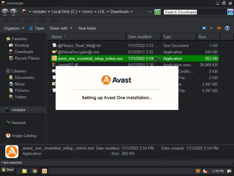Select avast_one_essential_setup_online.exe file name
The image size is (234, 176).
90,58
